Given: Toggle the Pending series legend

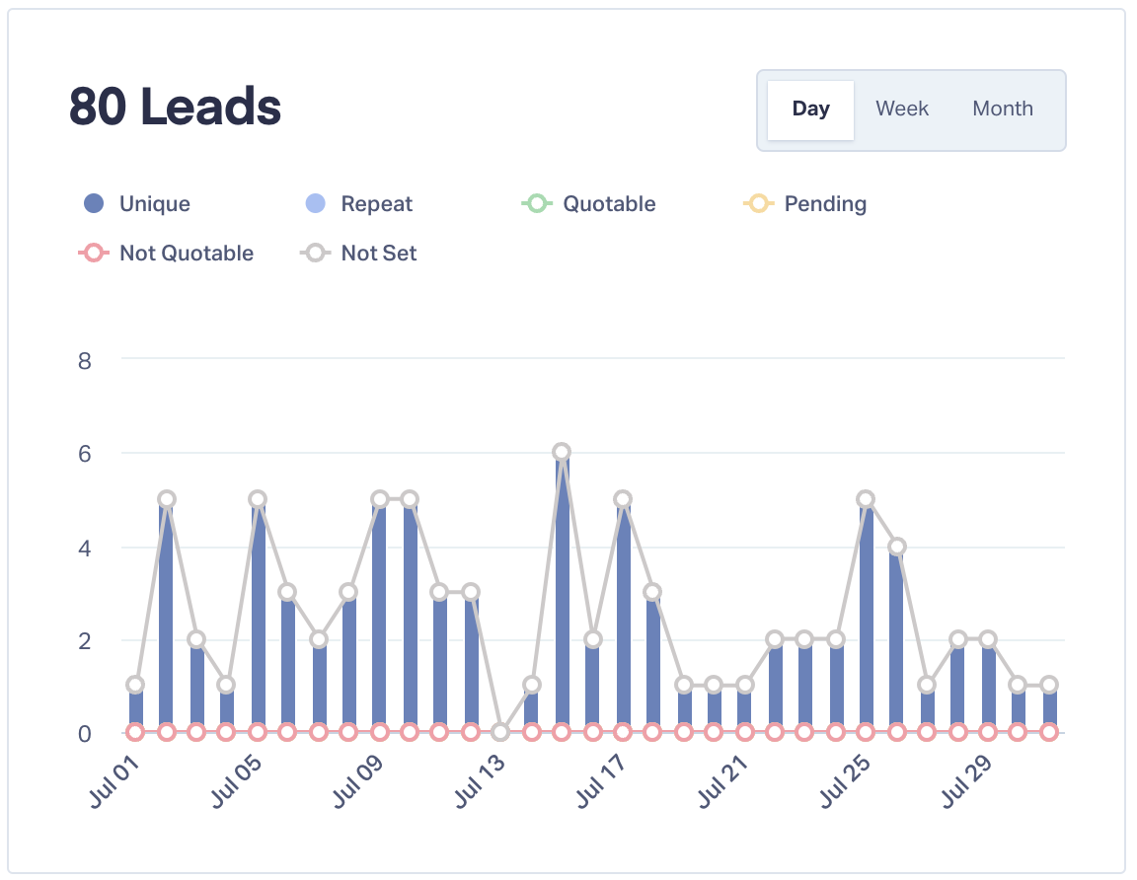Looking at the screenshot, I should click(805, 203).
